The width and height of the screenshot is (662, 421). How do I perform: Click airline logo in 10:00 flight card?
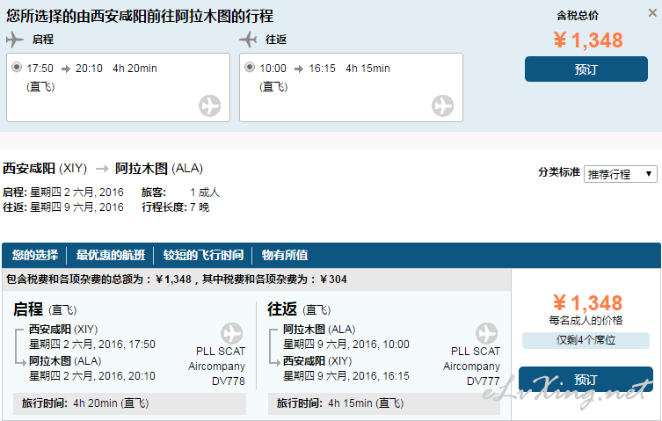click(442, 105)
